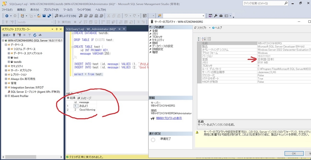
Task: Close the オブジェクト エクスプローラー panel
Action: tap(61, 29)
